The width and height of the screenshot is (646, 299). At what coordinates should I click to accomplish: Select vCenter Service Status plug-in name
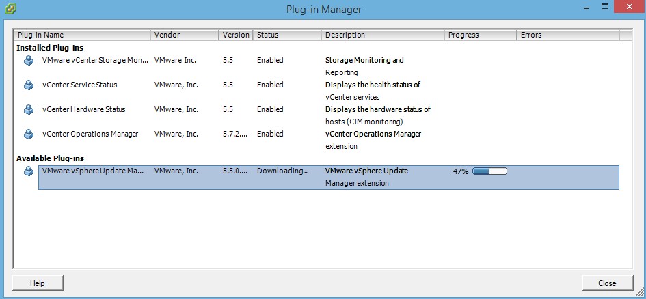[x=79, y=85]
